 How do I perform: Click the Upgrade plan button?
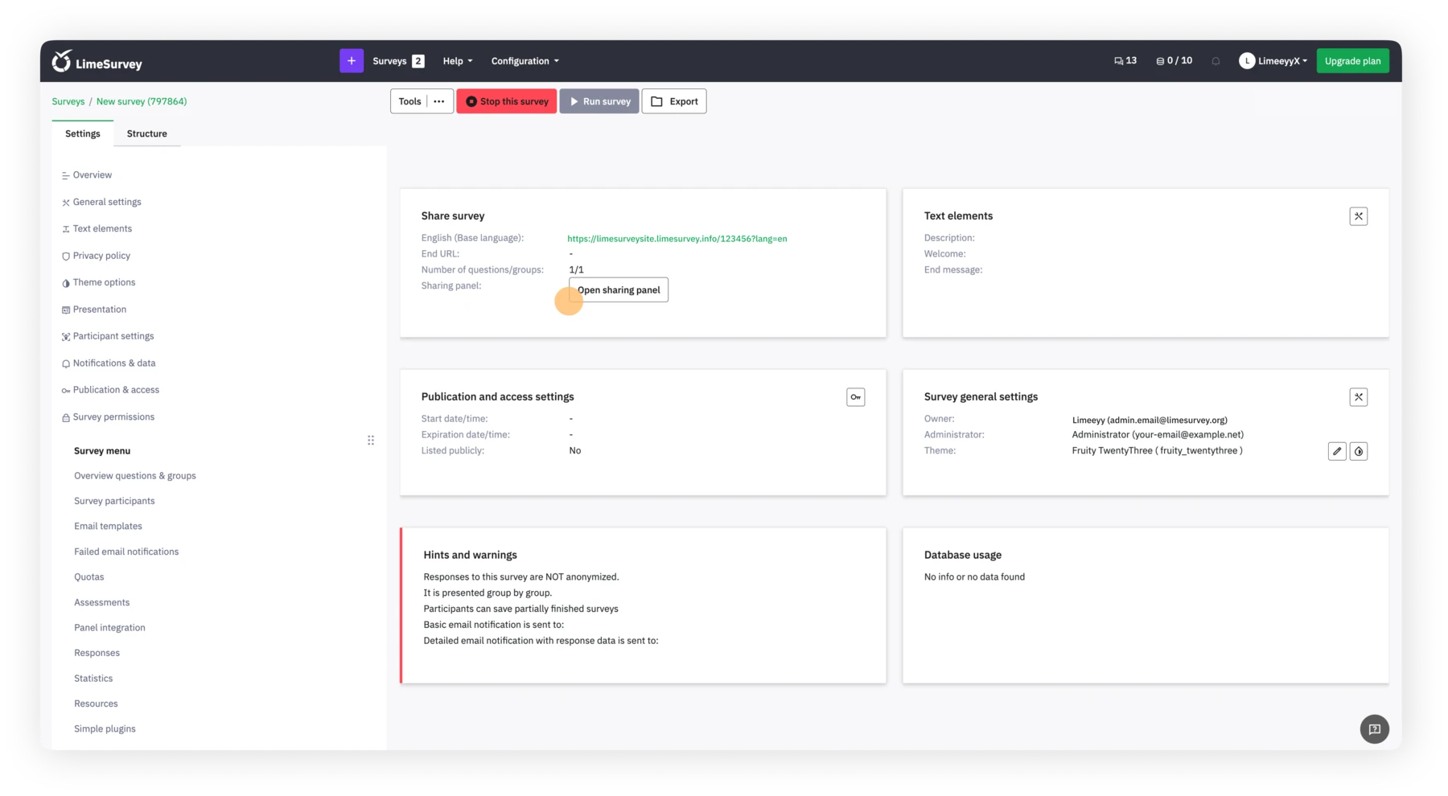pos(1351,61)
